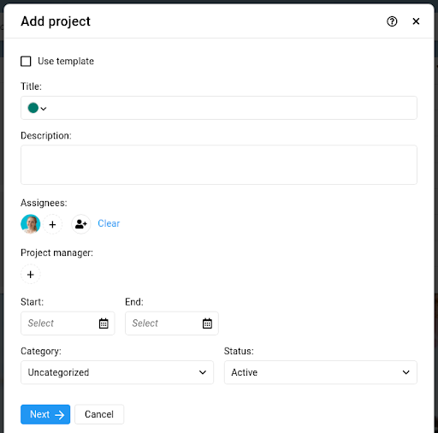Proceed with the Next button
438x433 pixels.
click(45, 414)
